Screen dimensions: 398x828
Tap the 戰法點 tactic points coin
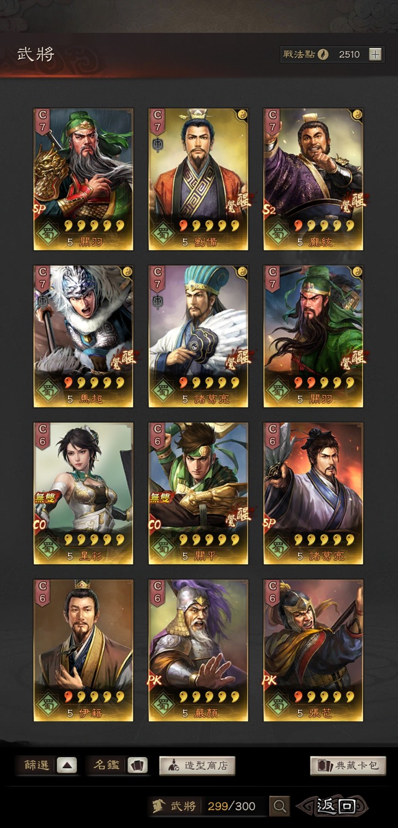(x=323, y=54)
